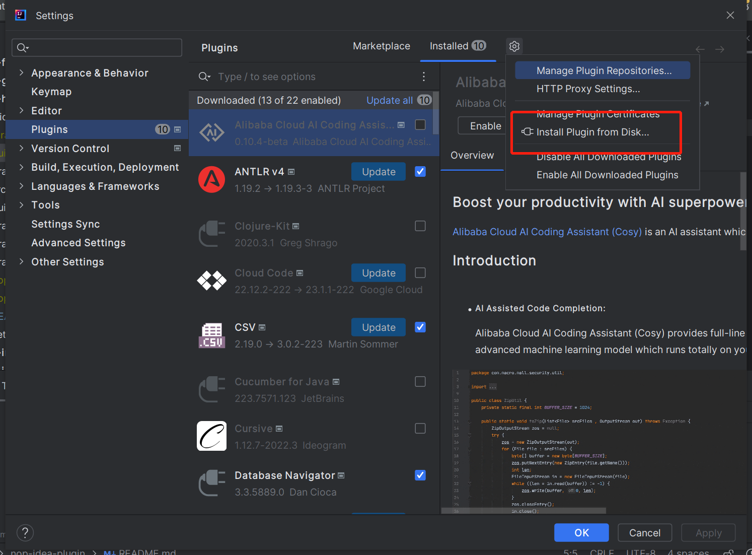
Task: Click the Clojure-Kit plugin plug icon
Action: [x=212, y=234]
